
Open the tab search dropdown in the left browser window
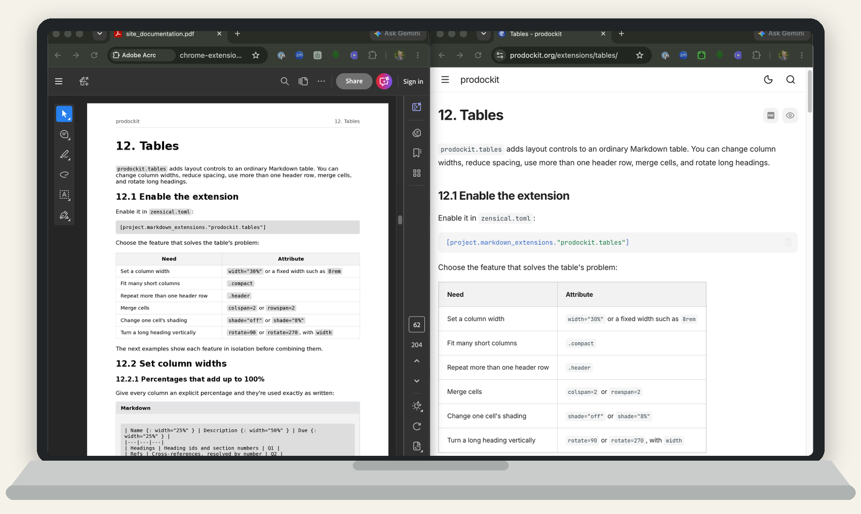pyautogui.click(x=99, y=34)
